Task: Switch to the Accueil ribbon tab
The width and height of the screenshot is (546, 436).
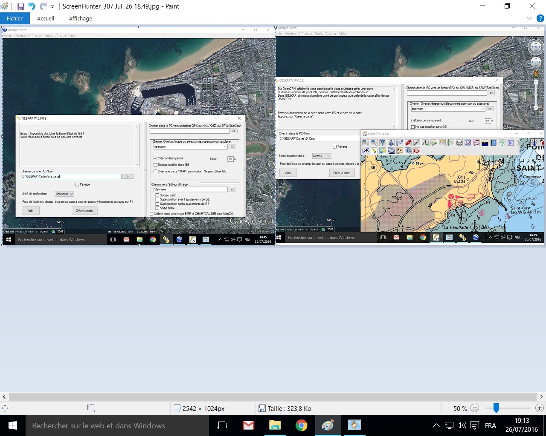Action: [46, 18]
